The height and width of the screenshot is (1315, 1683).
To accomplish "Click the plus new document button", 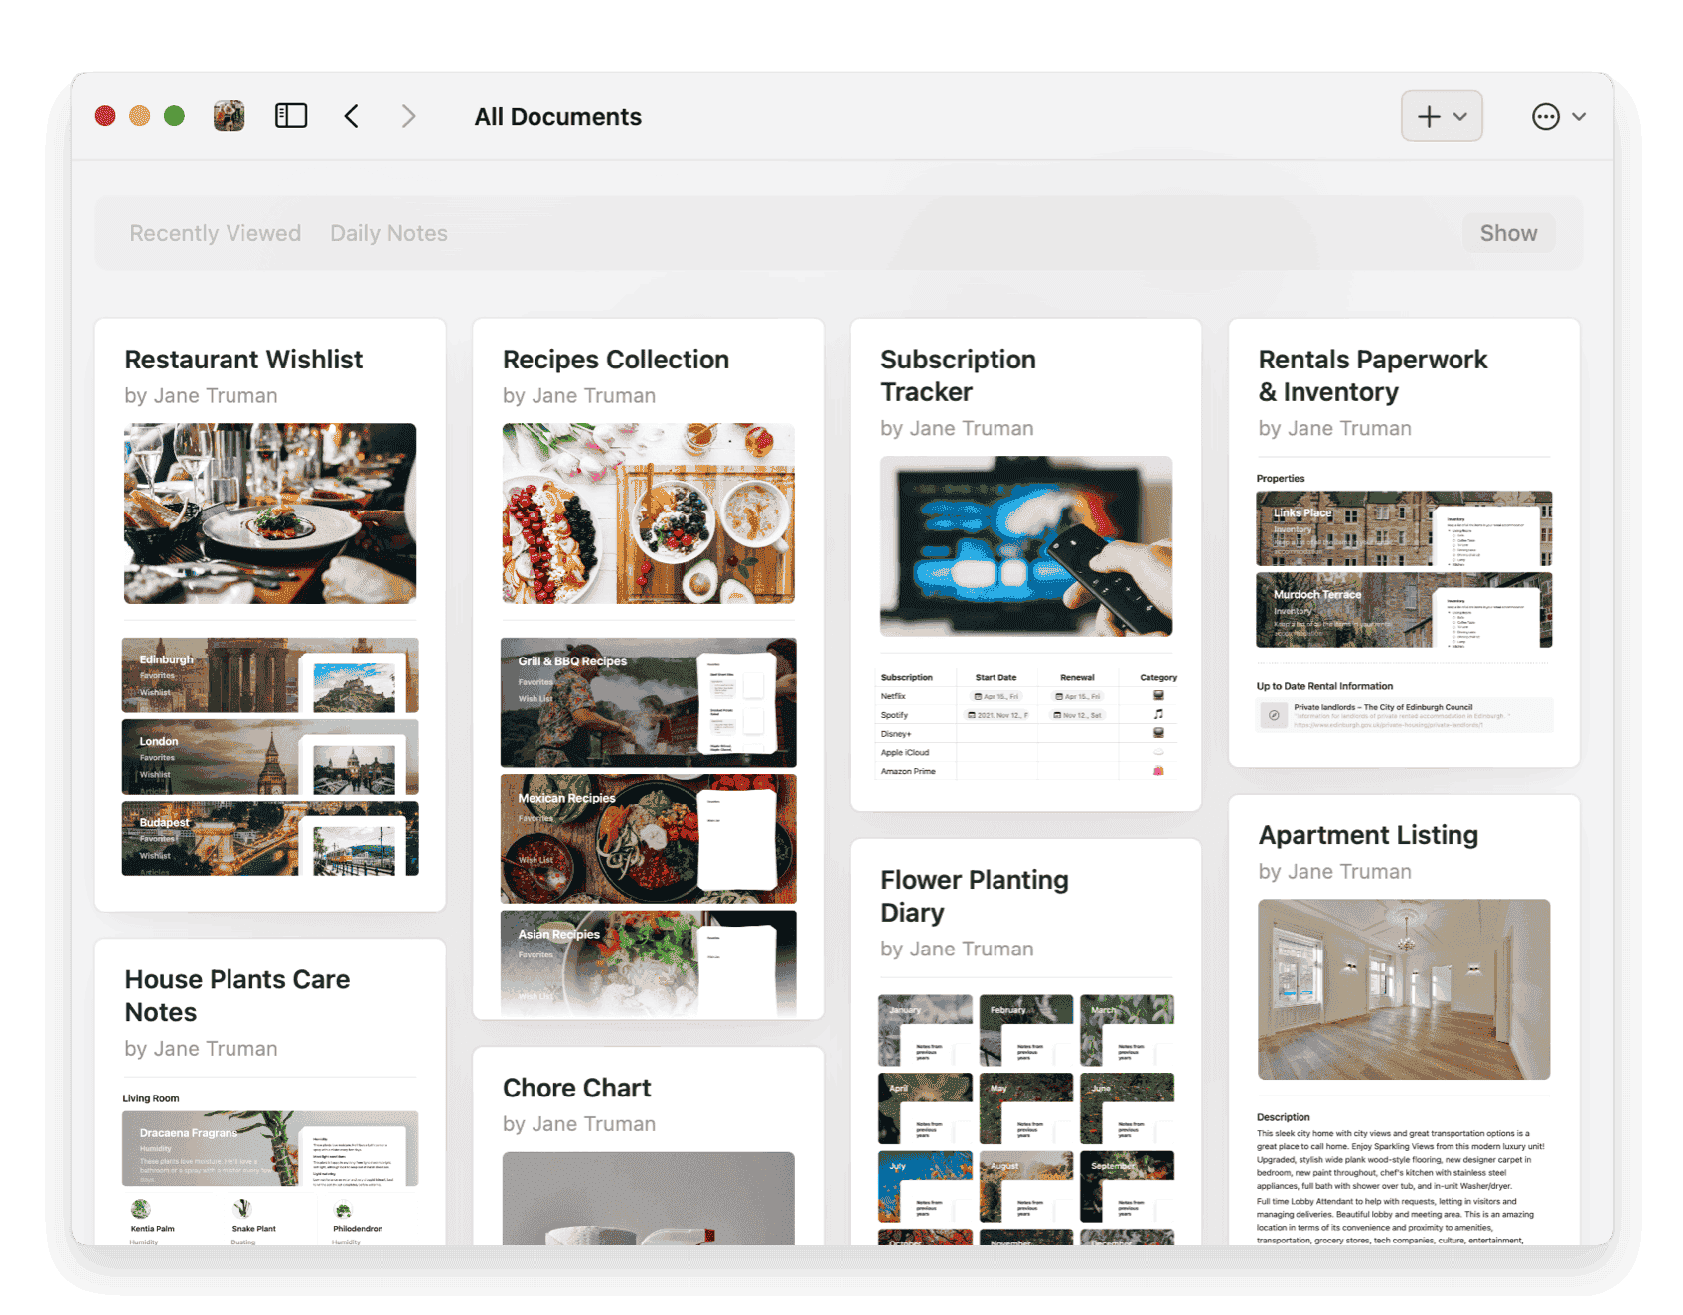I will (1429, 116).
